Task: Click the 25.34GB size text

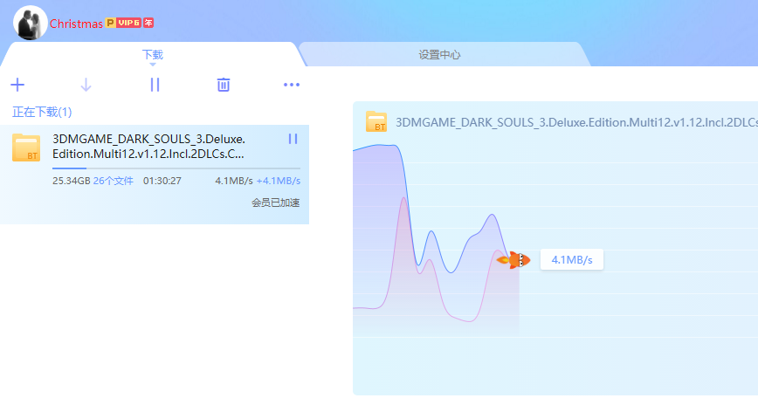Action: point(72,181)
